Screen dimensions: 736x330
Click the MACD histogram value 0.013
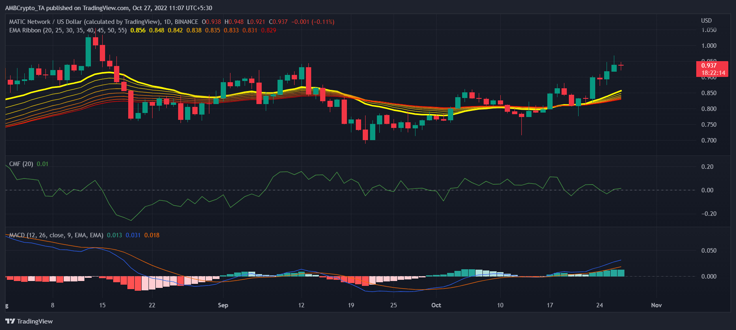114,235
